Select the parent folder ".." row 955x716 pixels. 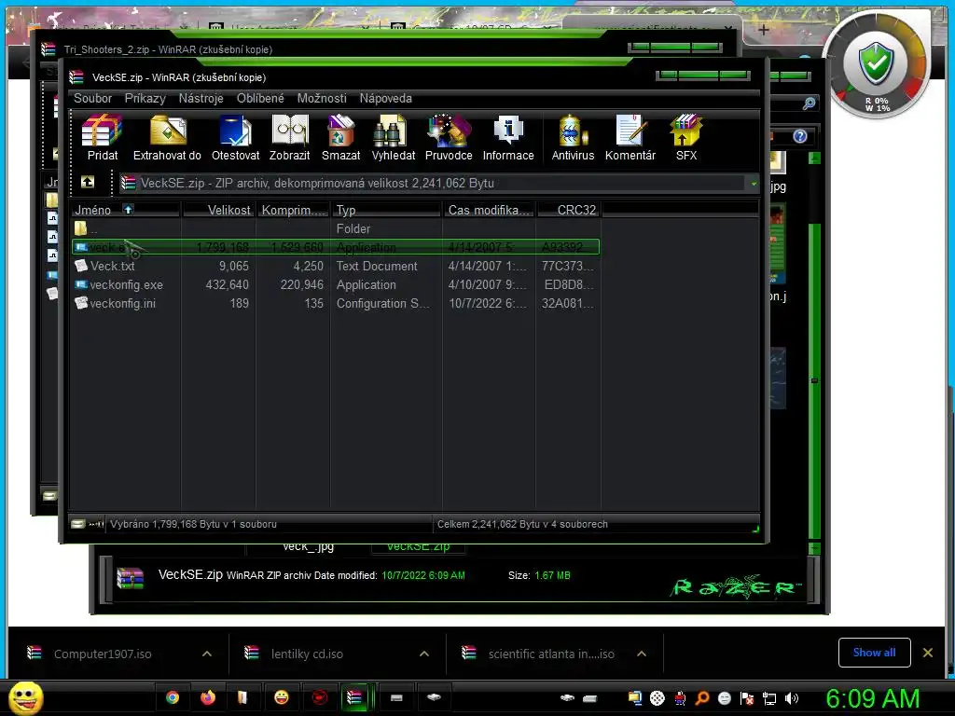336,229
